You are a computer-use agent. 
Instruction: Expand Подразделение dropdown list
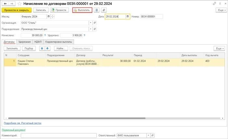click(x=91, y=29)
